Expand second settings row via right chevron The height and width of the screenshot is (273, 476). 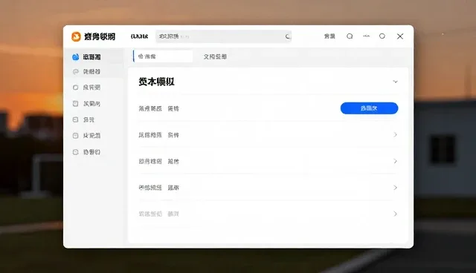(x=395, y=135)
